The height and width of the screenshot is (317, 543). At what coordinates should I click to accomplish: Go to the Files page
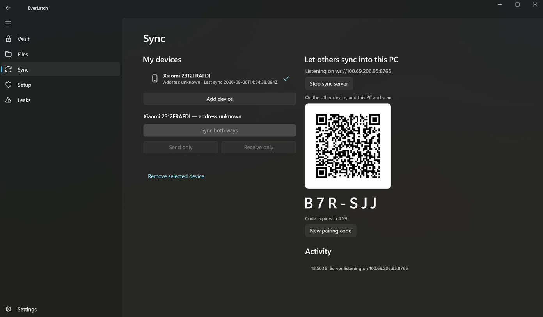point(60,54)
